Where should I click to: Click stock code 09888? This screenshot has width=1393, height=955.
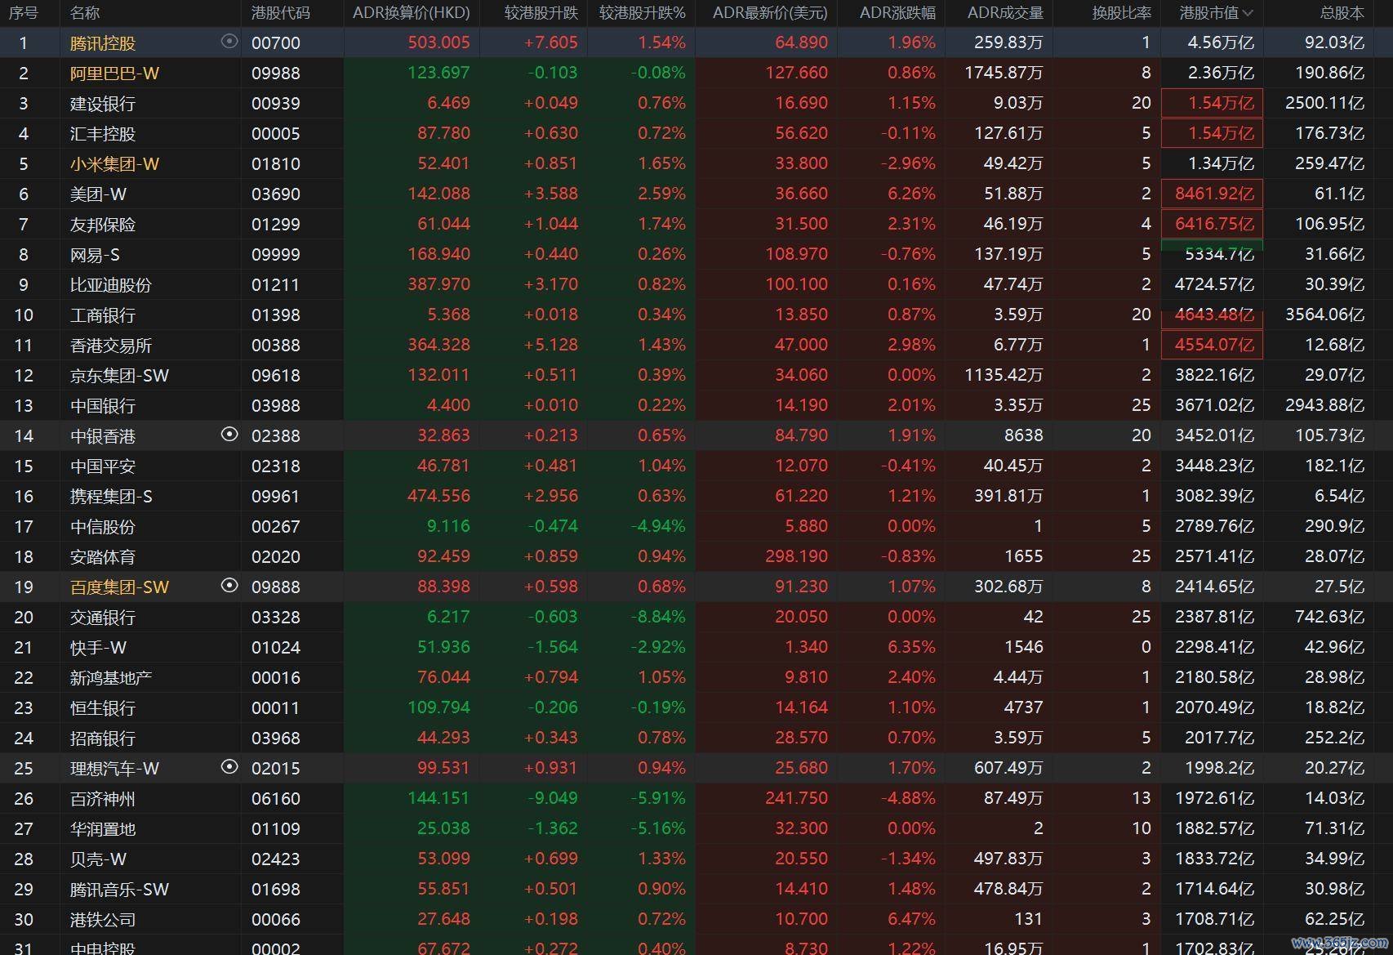click(276, 587)
